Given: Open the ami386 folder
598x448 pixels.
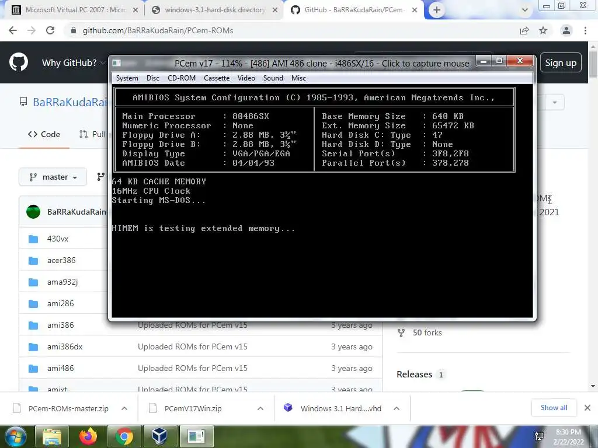Looking at the screenshot, I should pos(61,325).
